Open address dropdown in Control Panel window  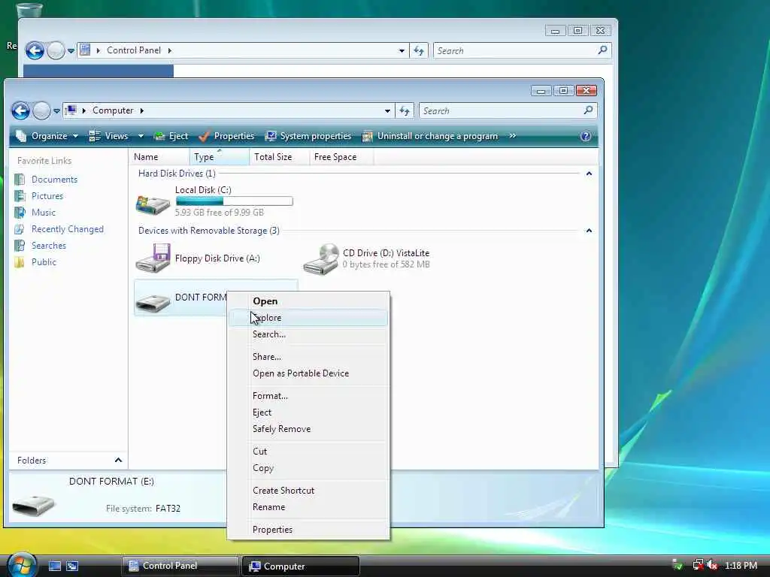pyautogui.click(x=402, y=50)
